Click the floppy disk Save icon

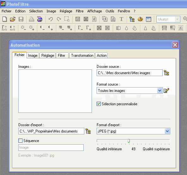click(21, 19)
